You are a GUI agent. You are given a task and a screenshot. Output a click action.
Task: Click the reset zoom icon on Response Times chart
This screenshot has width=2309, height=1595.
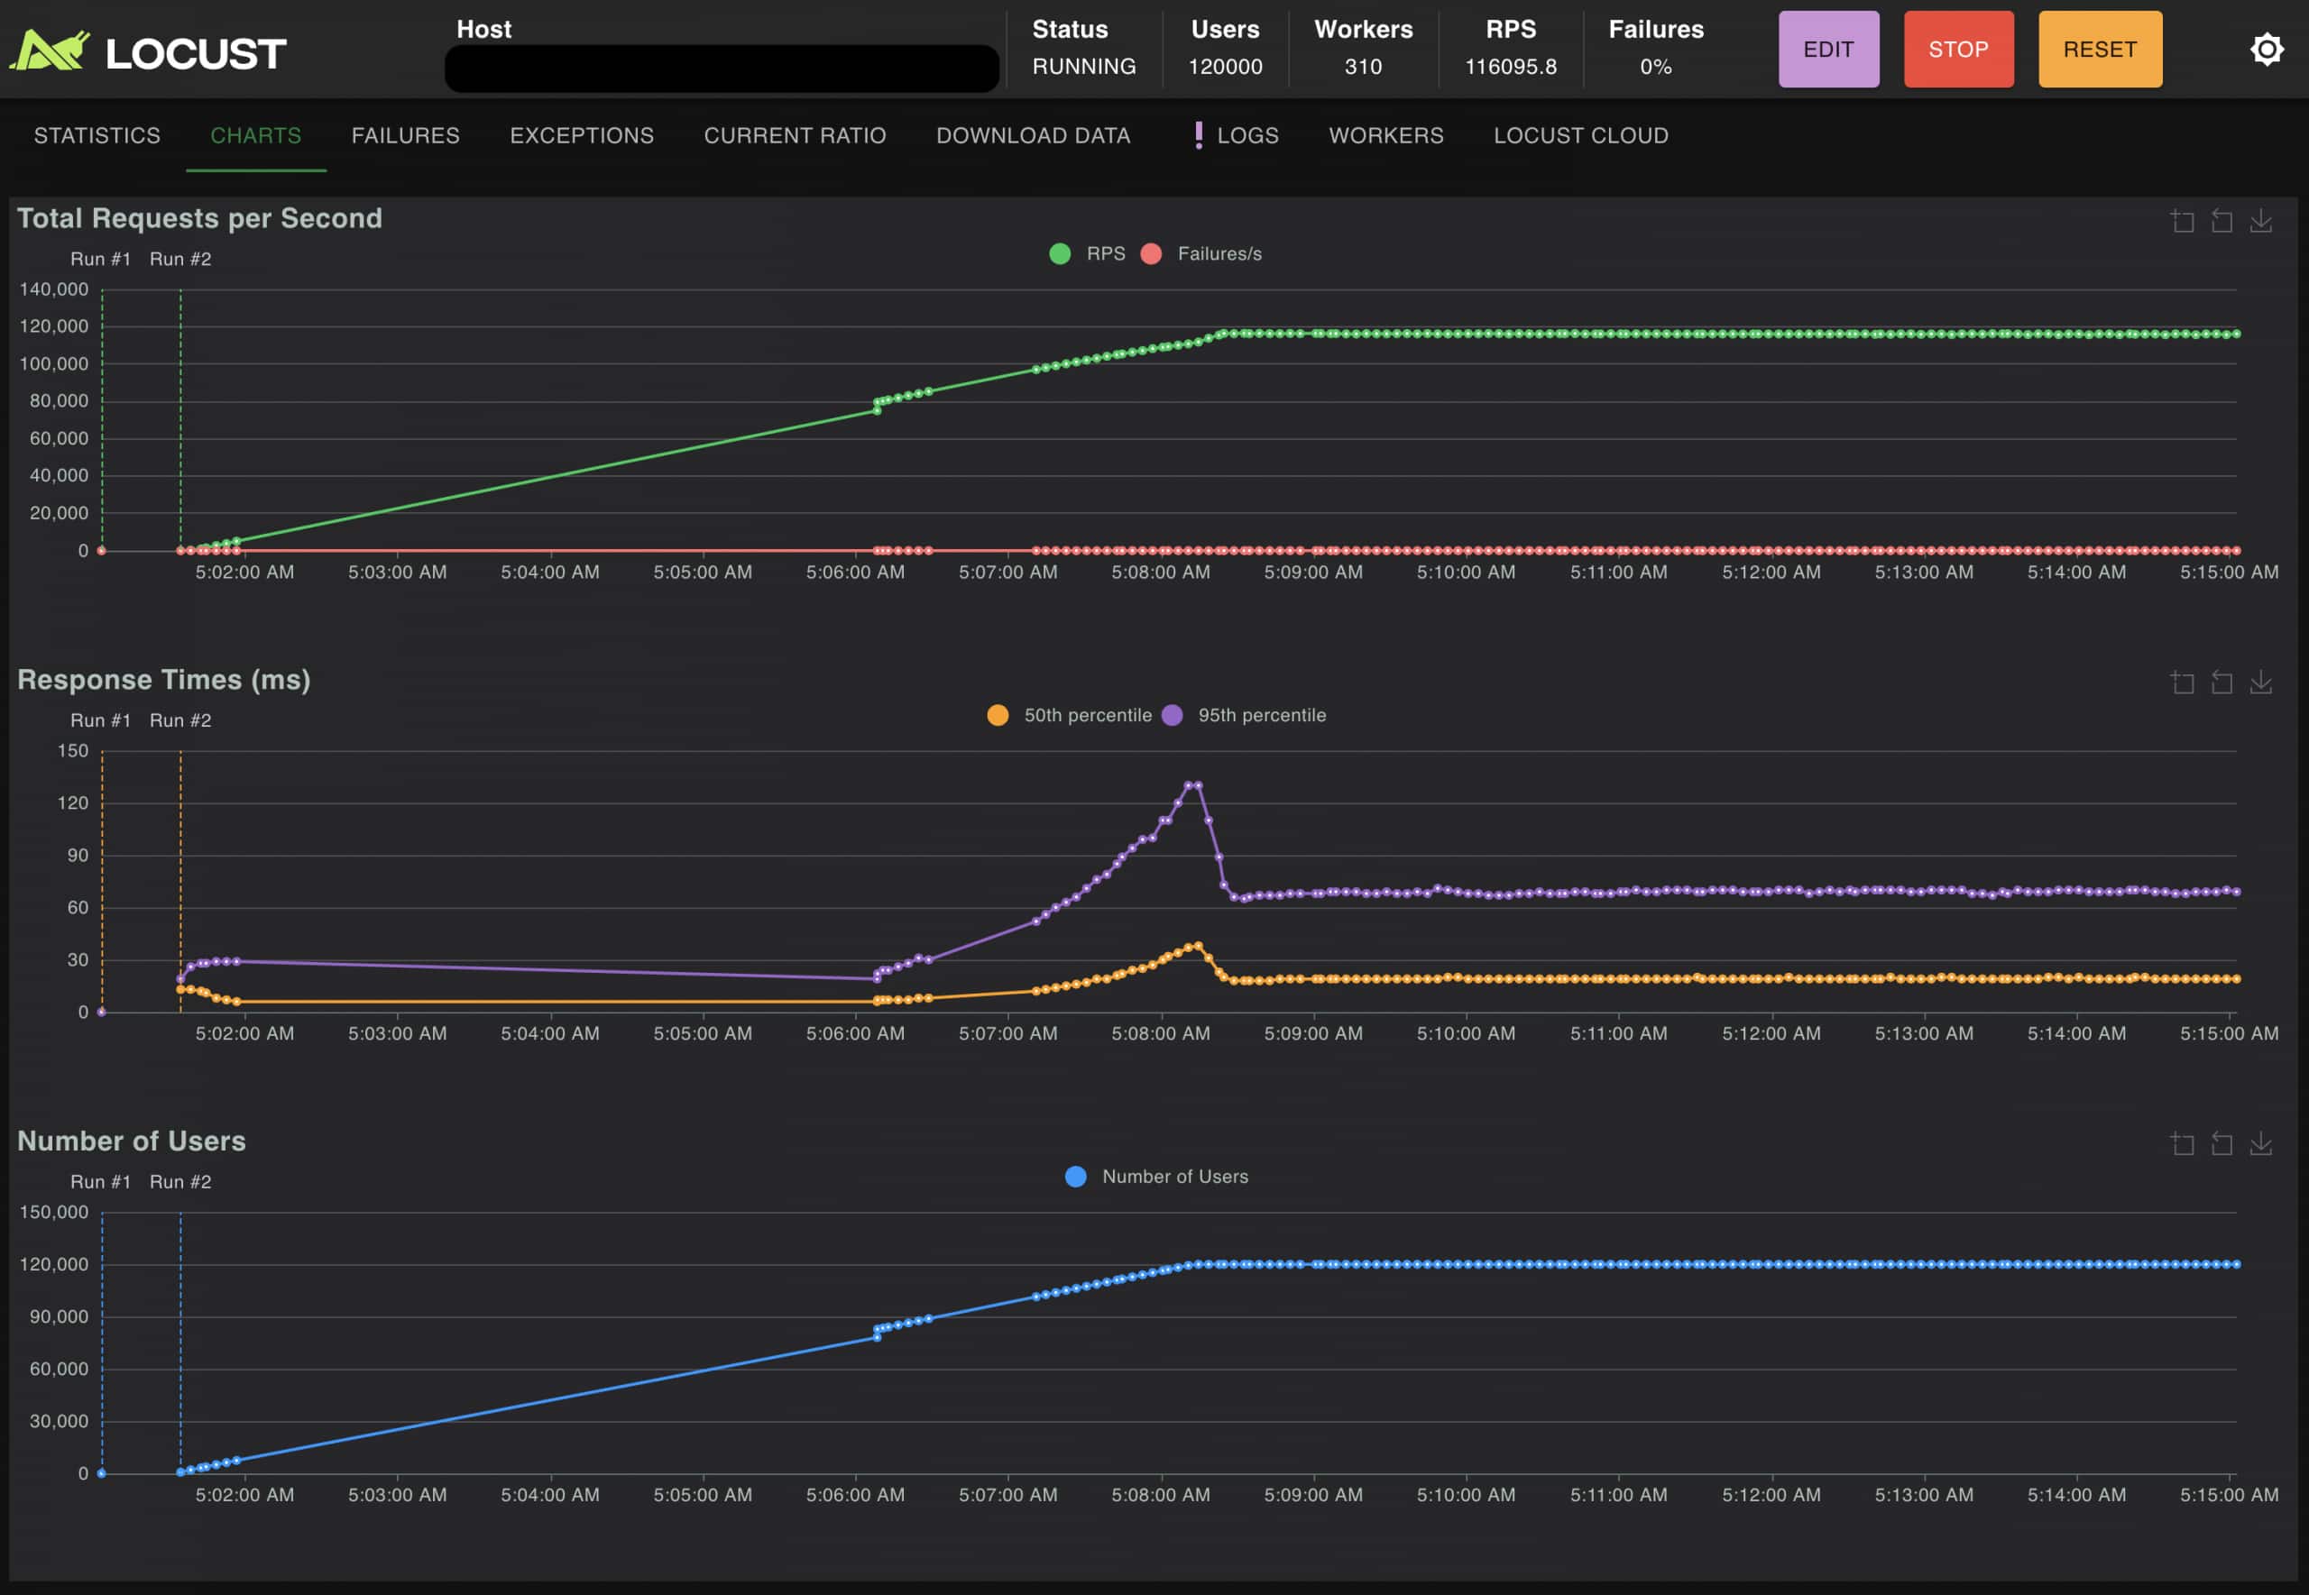2223,683
